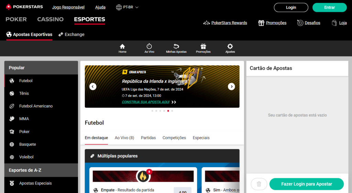Click the Criar Aposta badge on banner
The height and width of the screenshot is (193, 352).
(x=134, y=72)
